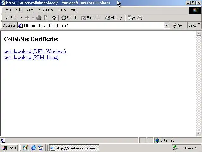Click the Forward arrow button
Viewport: 202px width, 152px height.
point(27,18)
